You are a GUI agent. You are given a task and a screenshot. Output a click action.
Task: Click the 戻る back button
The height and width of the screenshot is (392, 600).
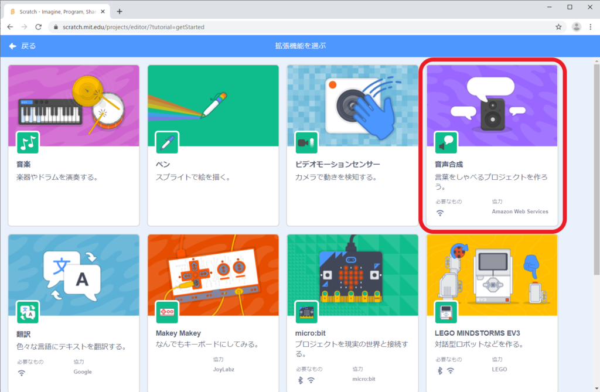pyautogui.click(x=23, y=46)
